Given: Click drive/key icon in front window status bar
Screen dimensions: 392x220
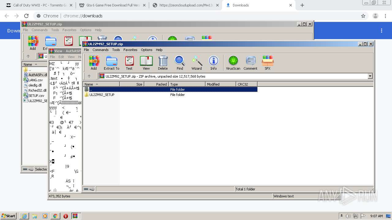Looking at the screenshot, I should (x=89, y=189).
